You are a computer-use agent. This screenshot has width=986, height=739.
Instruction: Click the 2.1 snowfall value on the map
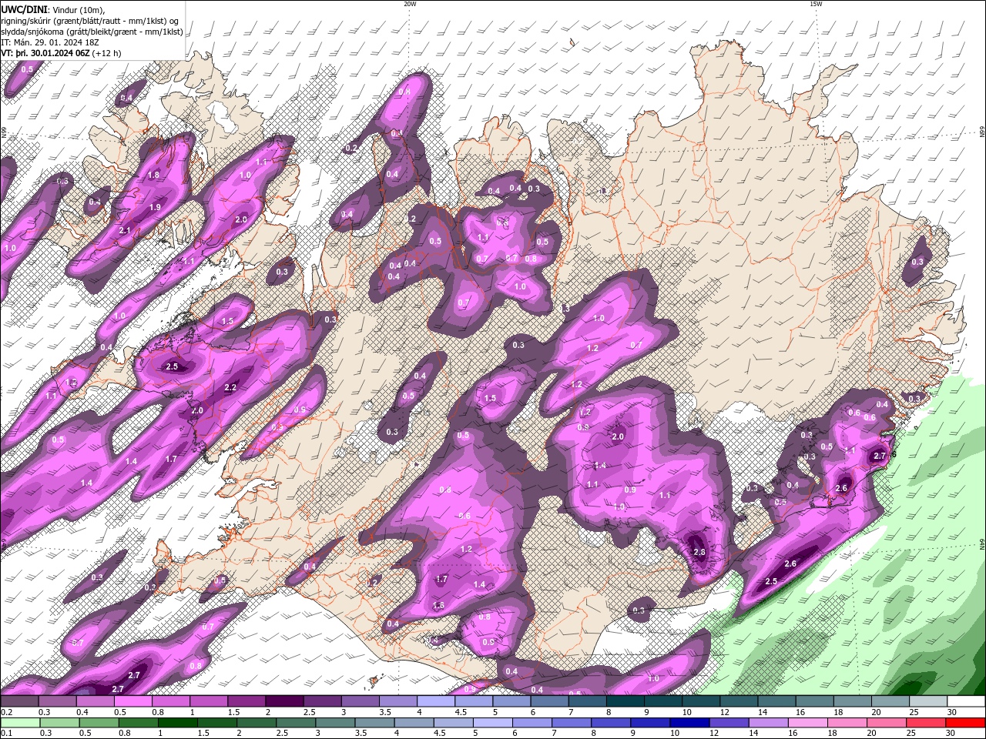(125, 230)
